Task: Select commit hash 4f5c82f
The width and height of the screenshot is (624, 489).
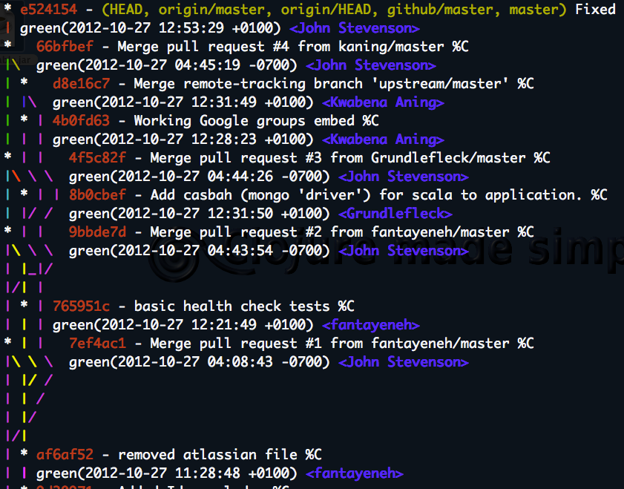Action: tap(97, 157)
